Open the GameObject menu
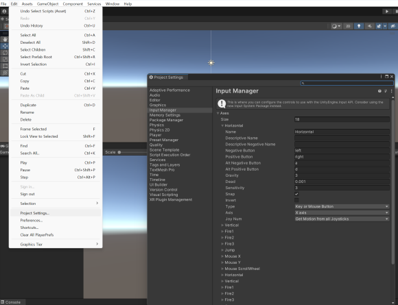The image size is (398, 305). (x=47, y=4)
